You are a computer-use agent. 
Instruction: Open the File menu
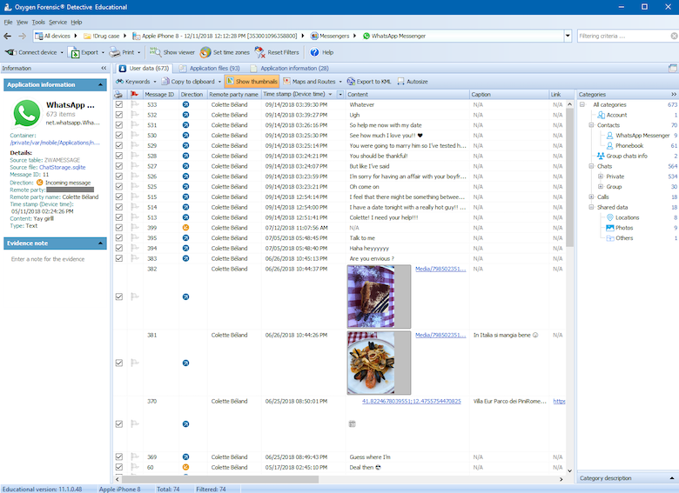8,22
